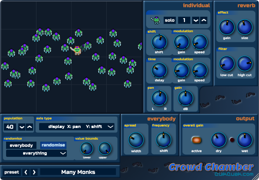Click the pan L/R knob
This screenshot has width=259, height=180.
point(159,98)
